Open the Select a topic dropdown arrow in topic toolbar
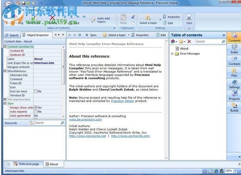This screenshot has width=241, height=175. (x=129, y=35)
